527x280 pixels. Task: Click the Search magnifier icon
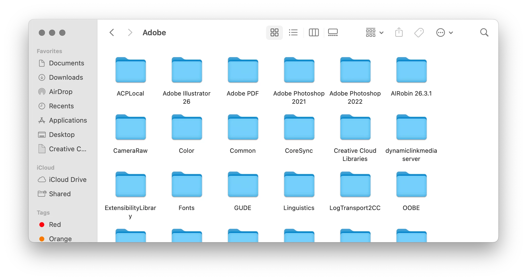pos(484,32)
